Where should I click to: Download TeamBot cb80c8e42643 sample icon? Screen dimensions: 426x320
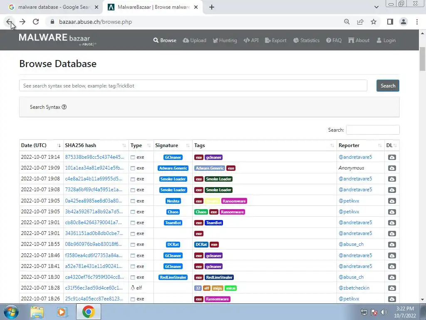[392, 222]
